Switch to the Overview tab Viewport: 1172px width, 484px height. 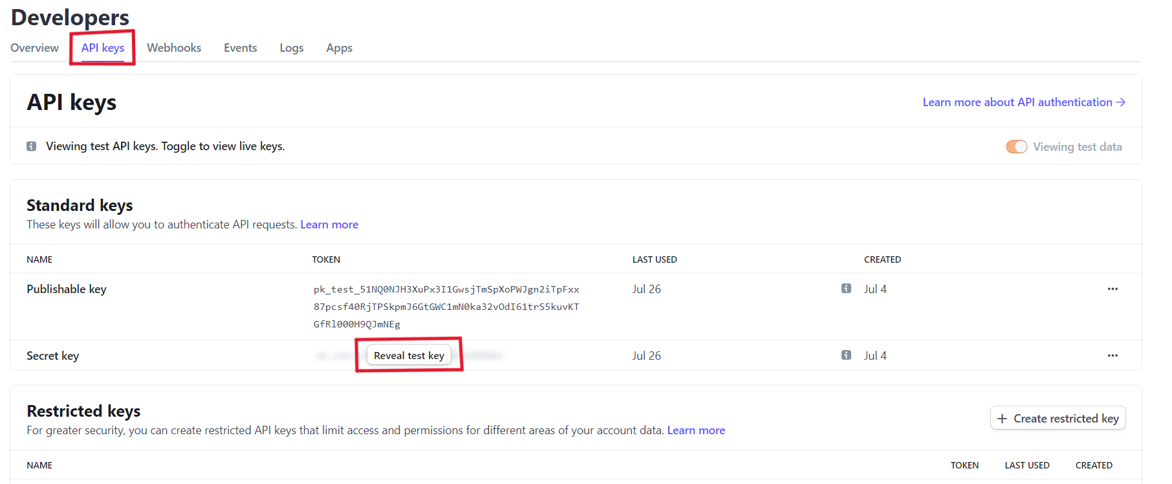tap(34, 48)
